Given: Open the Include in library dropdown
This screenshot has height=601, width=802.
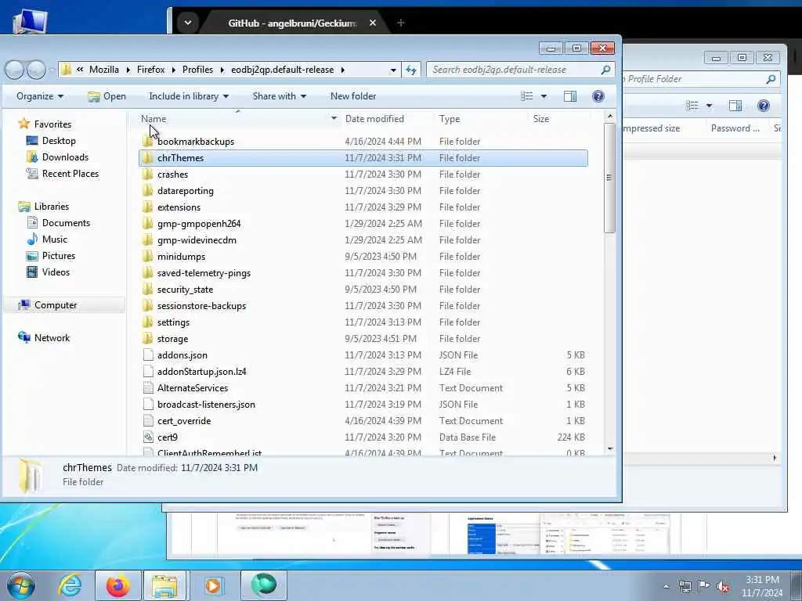Looking at the screenshot, I should click(x=189, y=96).
